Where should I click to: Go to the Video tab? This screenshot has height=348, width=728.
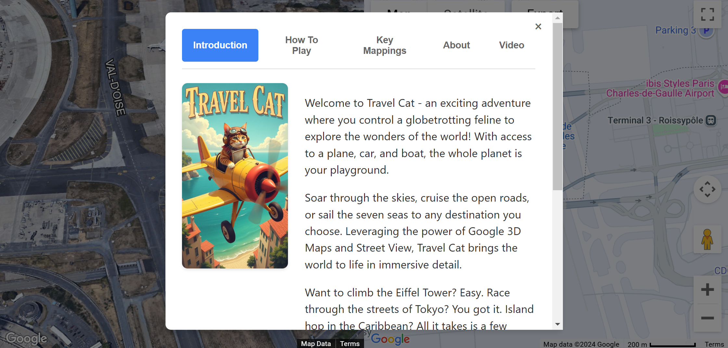(x=512, y=45)
